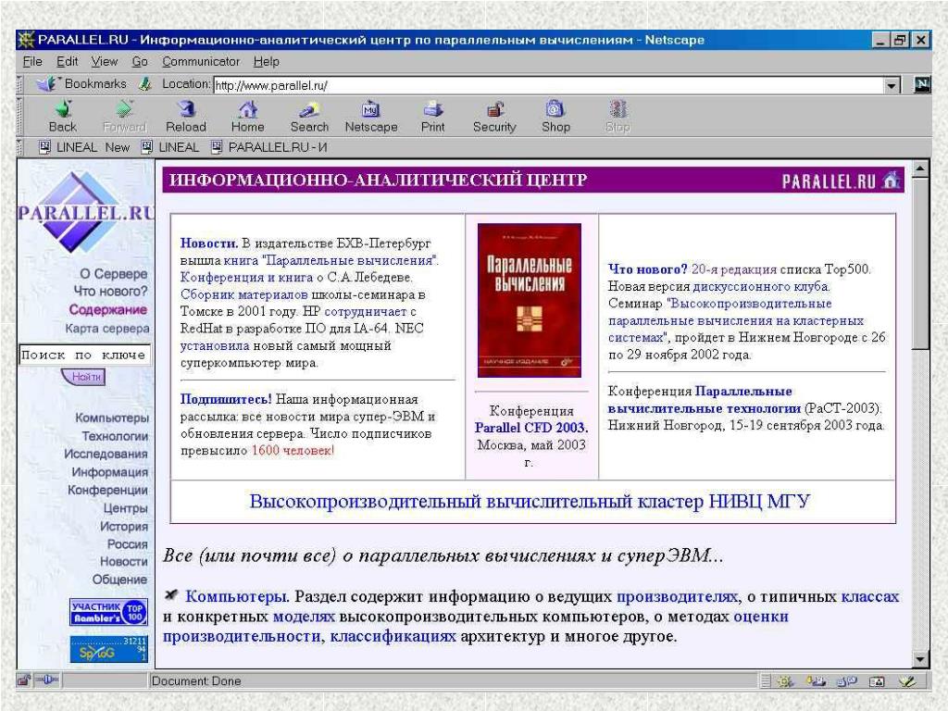Collapse the personal toolbar grip handle
Viewport: 948px width, 711px height.
tap(19, 147)
